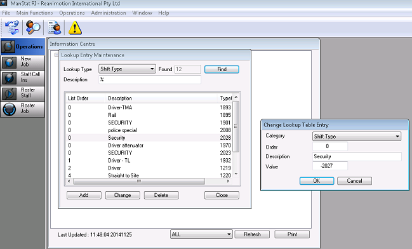
Task: Select the Driver - TL row
Action: [x=149, y=161]
